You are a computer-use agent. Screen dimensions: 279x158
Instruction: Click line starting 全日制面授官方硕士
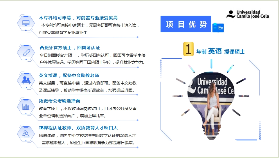click(93, 55)
